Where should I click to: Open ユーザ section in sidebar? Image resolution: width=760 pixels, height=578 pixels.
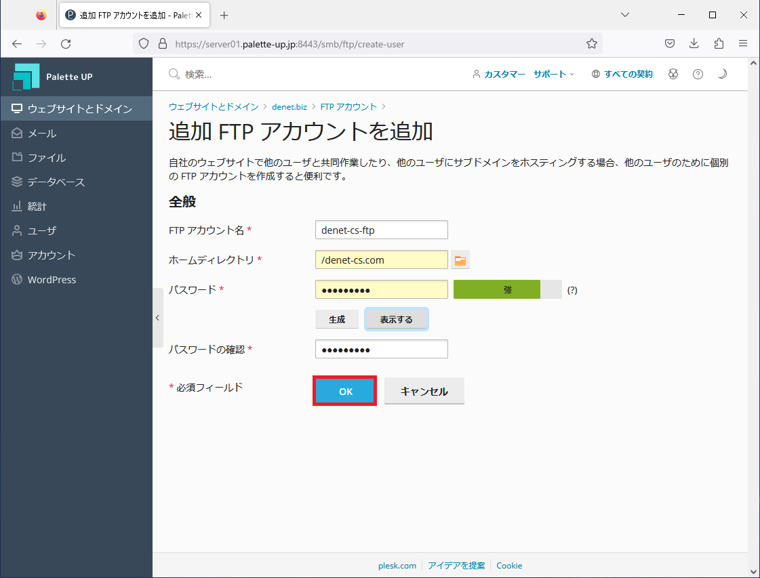pyautogui.click(x=76, y=230)
